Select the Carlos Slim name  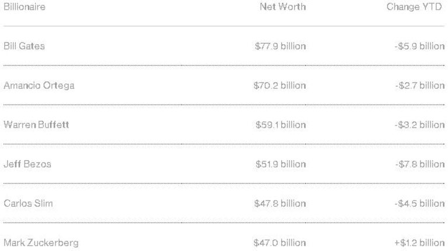point(29,203)
